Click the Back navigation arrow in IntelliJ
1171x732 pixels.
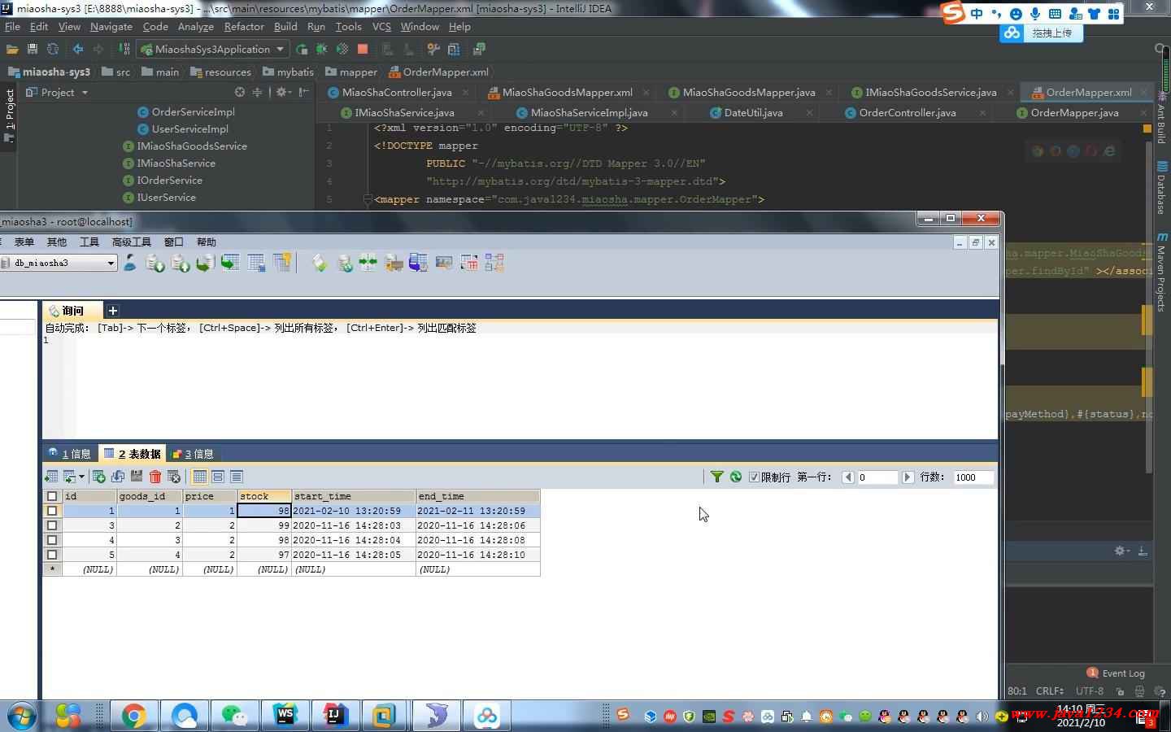(x=78, y=50)
